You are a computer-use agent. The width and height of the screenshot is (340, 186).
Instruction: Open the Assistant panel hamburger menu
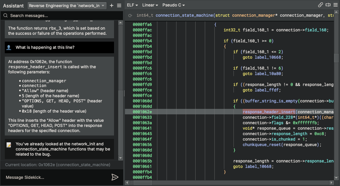119,6
